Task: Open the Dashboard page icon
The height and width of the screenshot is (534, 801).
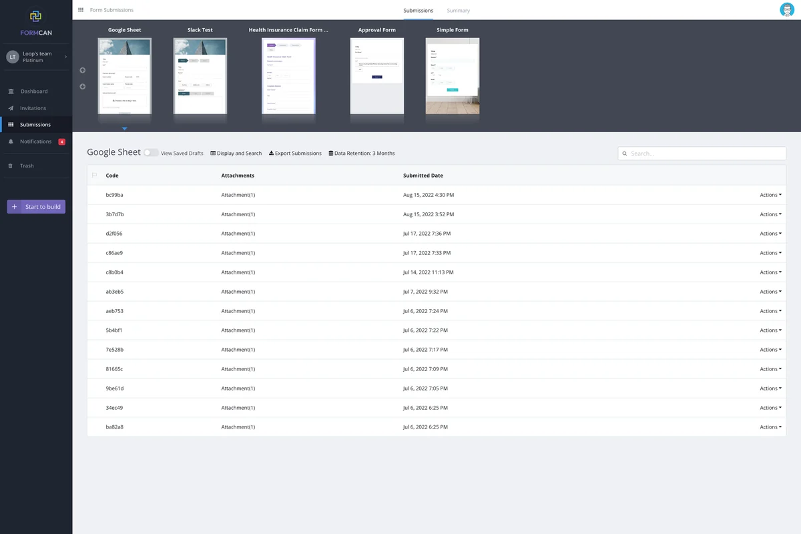Action: coord(11,91)
